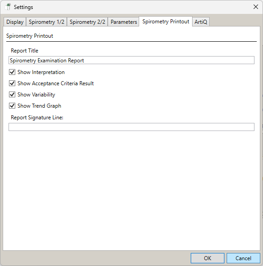
Task: Cancel the Settings dialog
Action: click(243, 258)
